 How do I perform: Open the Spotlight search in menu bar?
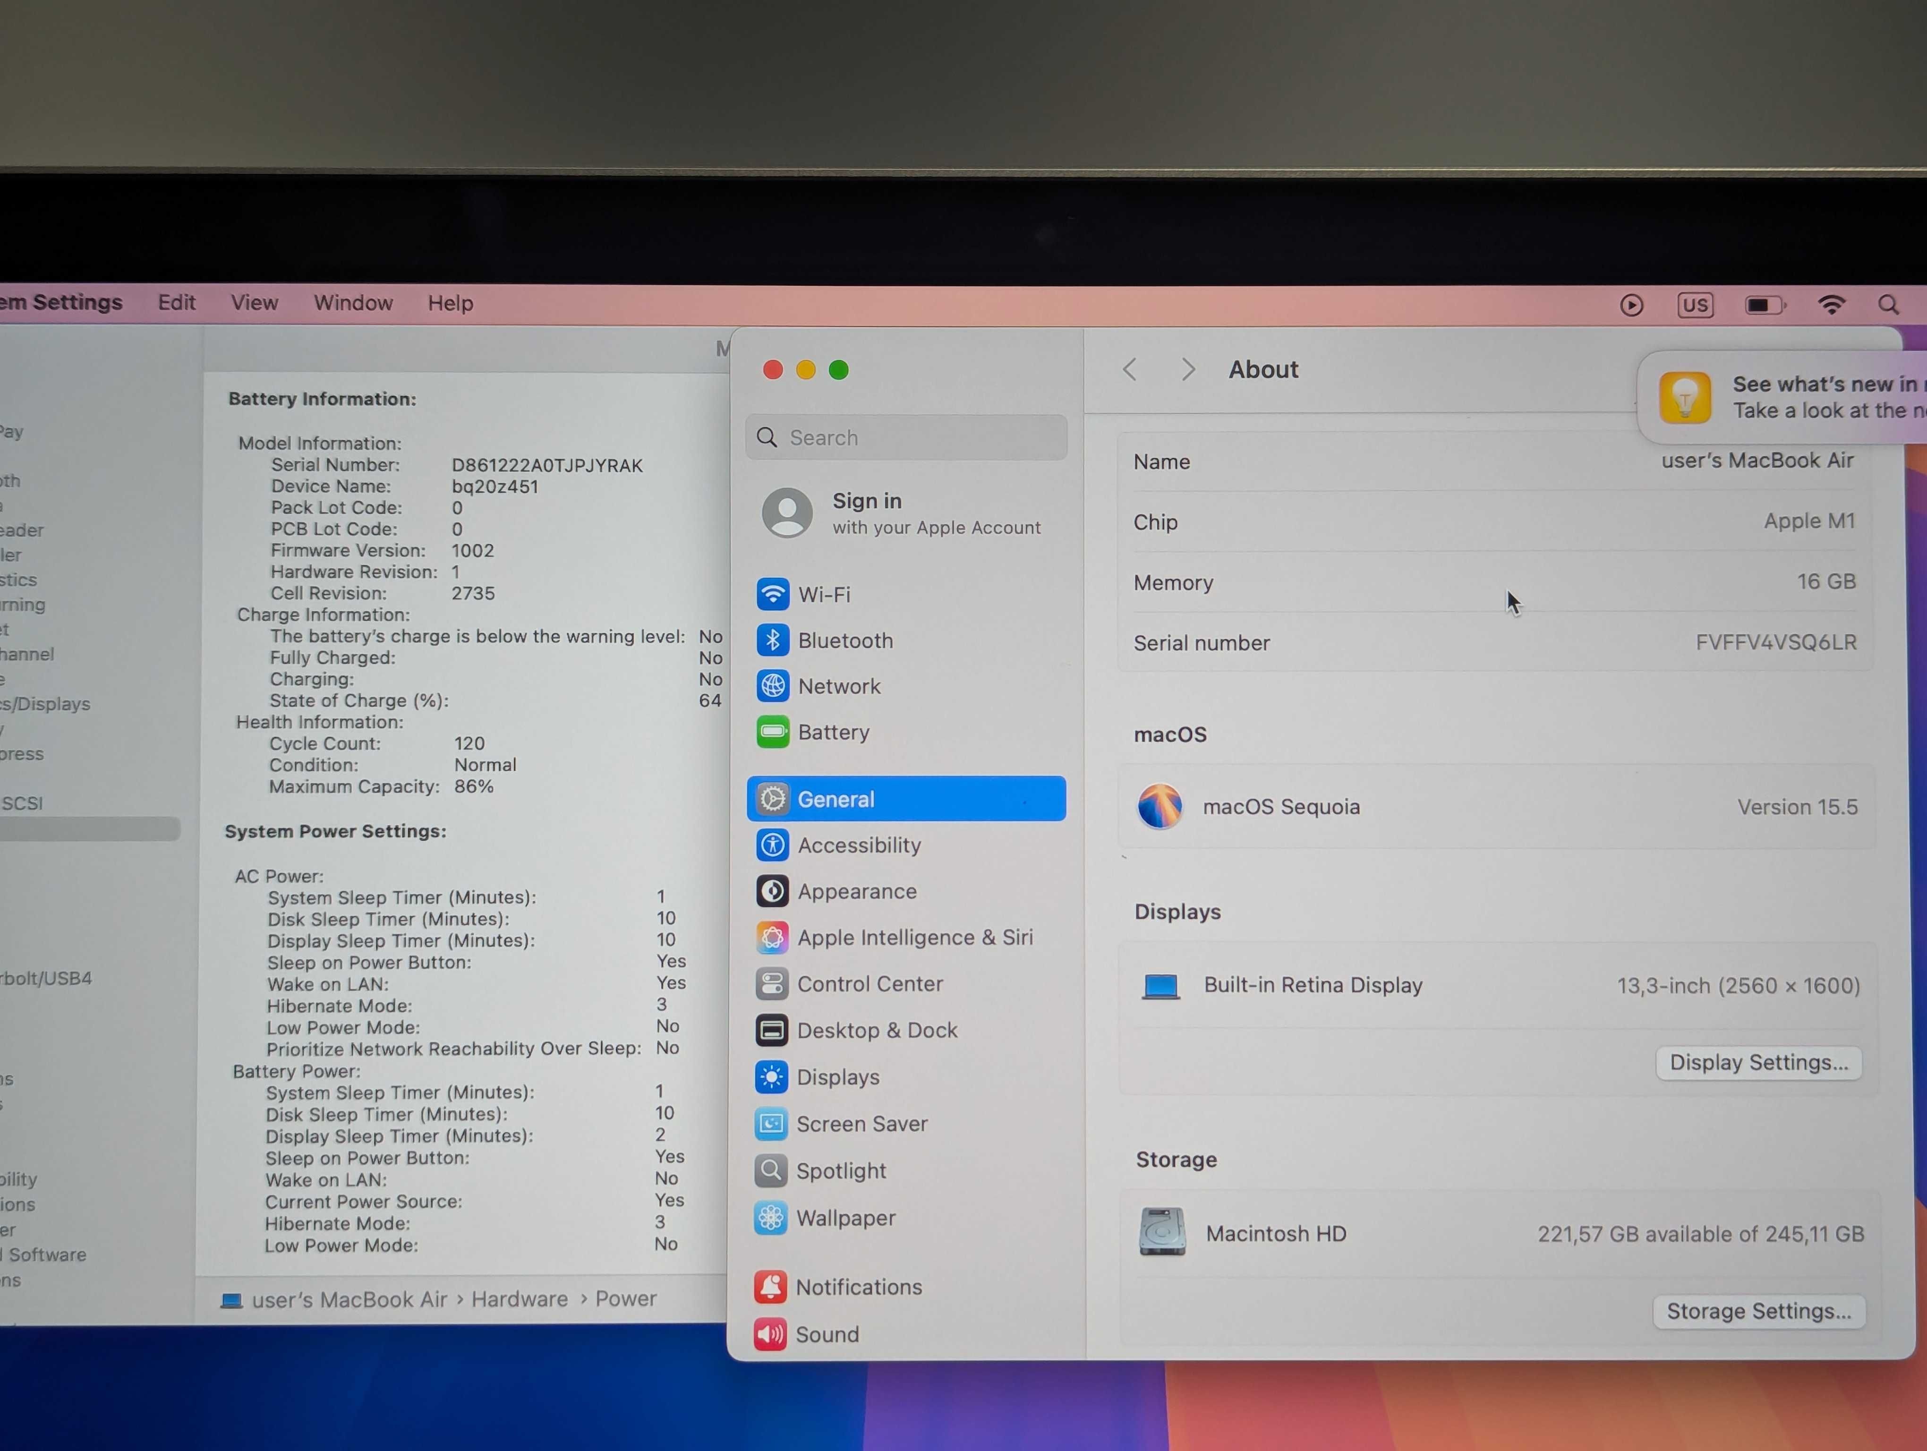(1888, 305)
